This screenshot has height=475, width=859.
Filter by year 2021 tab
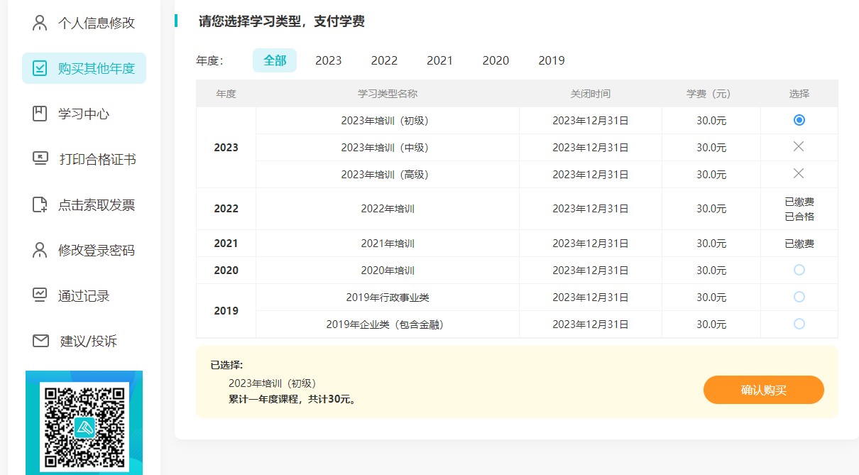[439, 60]
